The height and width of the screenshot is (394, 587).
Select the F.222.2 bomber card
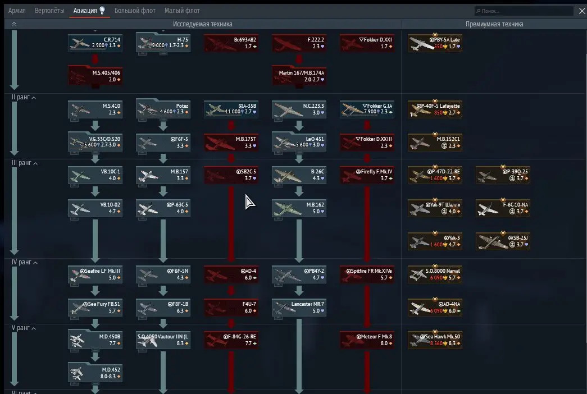(x=299, y=43)
